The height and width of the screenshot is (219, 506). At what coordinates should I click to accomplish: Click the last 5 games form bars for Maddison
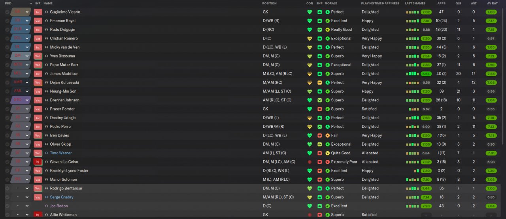pyautogui.click(x=412, y=74)
